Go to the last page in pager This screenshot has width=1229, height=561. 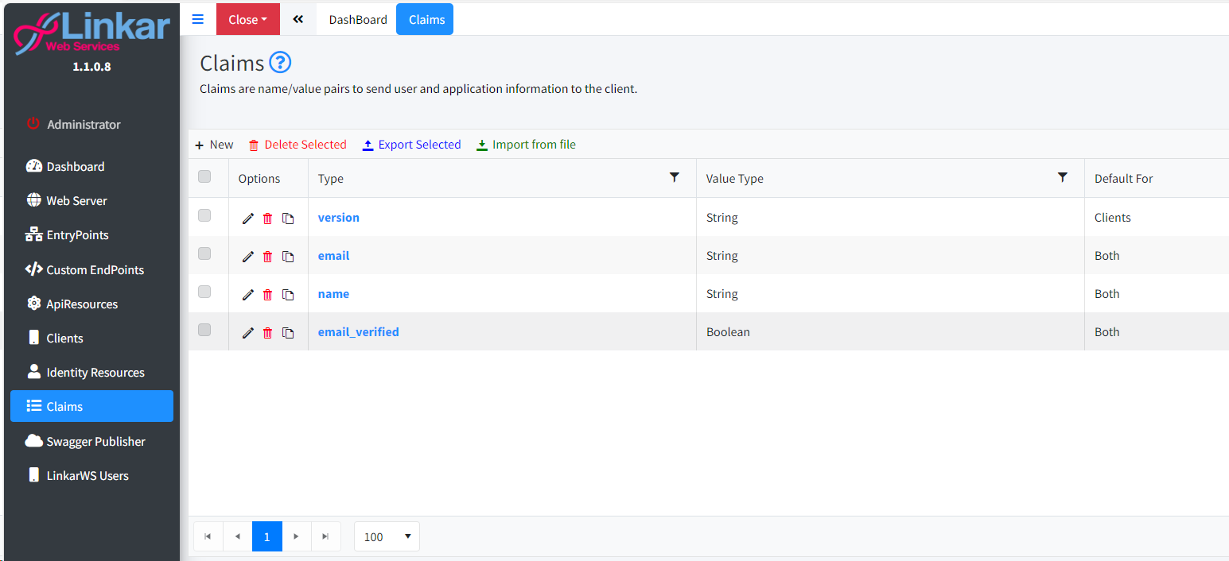325,536
